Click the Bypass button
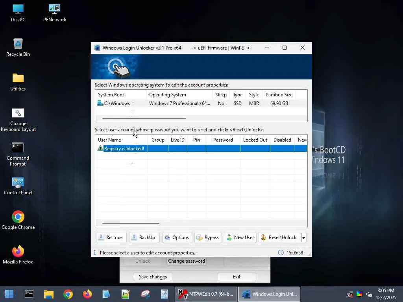The width and height of the screenshot is (403, 302). [208, 238]
